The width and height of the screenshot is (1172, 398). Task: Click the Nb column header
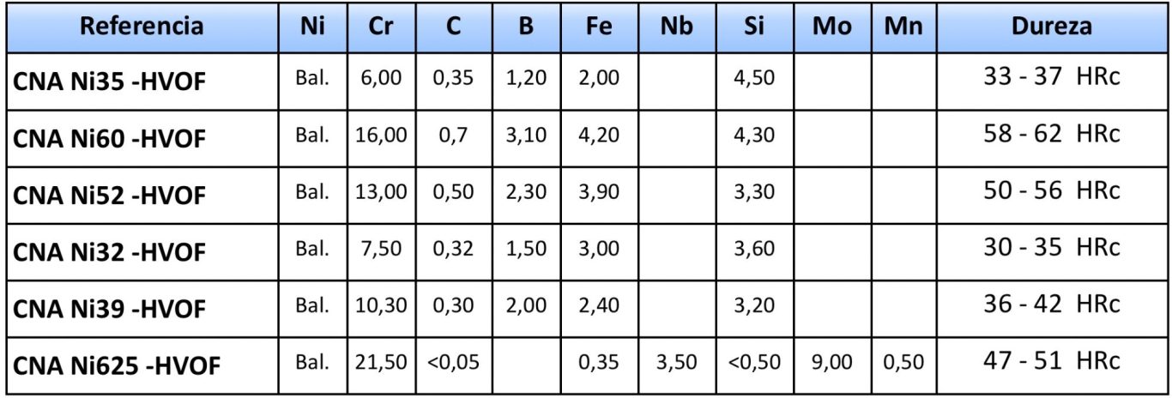[677, 26]
